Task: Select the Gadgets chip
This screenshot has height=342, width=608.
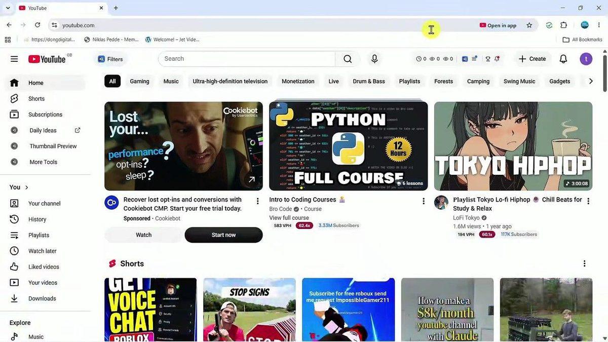Action: [x=560, y=81]
